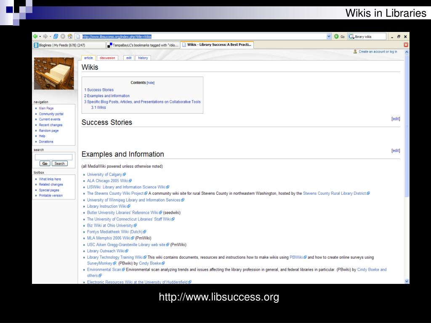
Task: Hide the Contents table via hide link
Action: 150,83
